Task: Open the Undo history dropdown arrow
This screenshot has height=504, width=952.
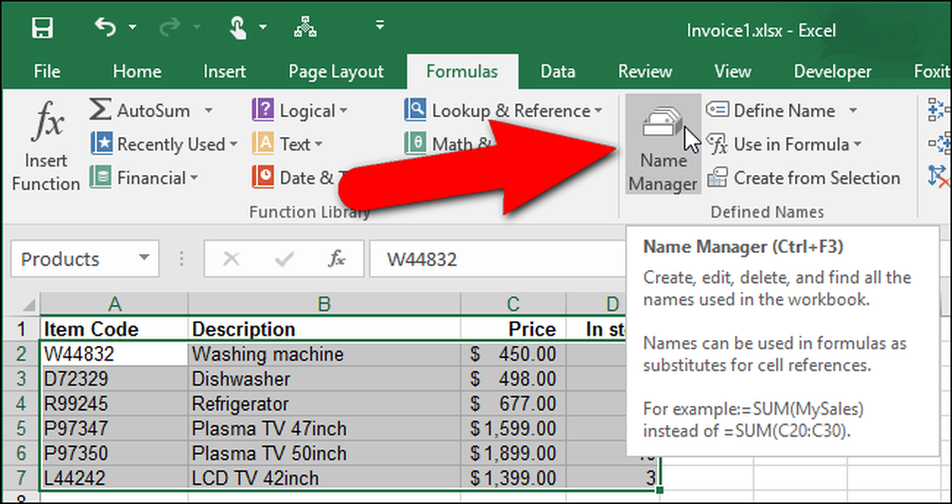Action: click(132, 28)
